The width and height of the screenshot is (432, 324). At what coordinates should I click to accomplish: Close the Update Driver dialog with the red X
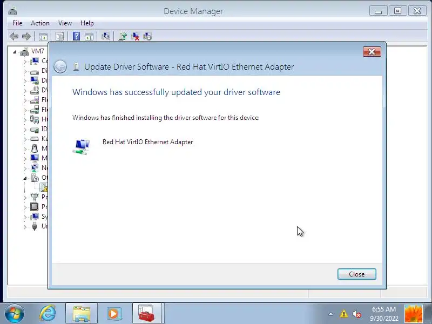click(372, 52)
